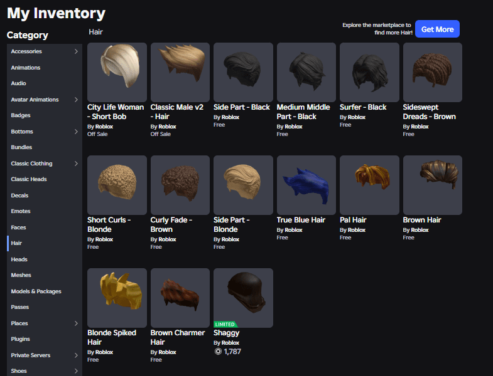493x376 pixels.
Task: Open the Classic Male v2 - Hair title link
Action: point(177,112)
